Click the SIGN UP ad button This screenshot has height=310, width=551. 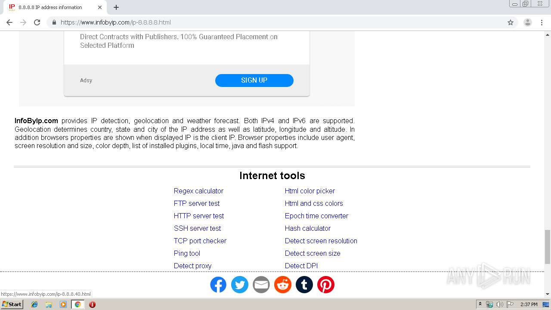click(x=254, y=81)
